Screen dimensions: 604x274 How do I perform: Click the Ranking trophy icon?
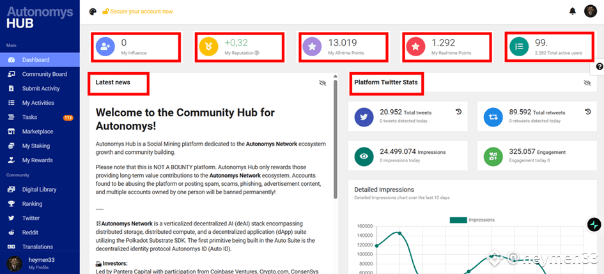(x=11, y=204)
